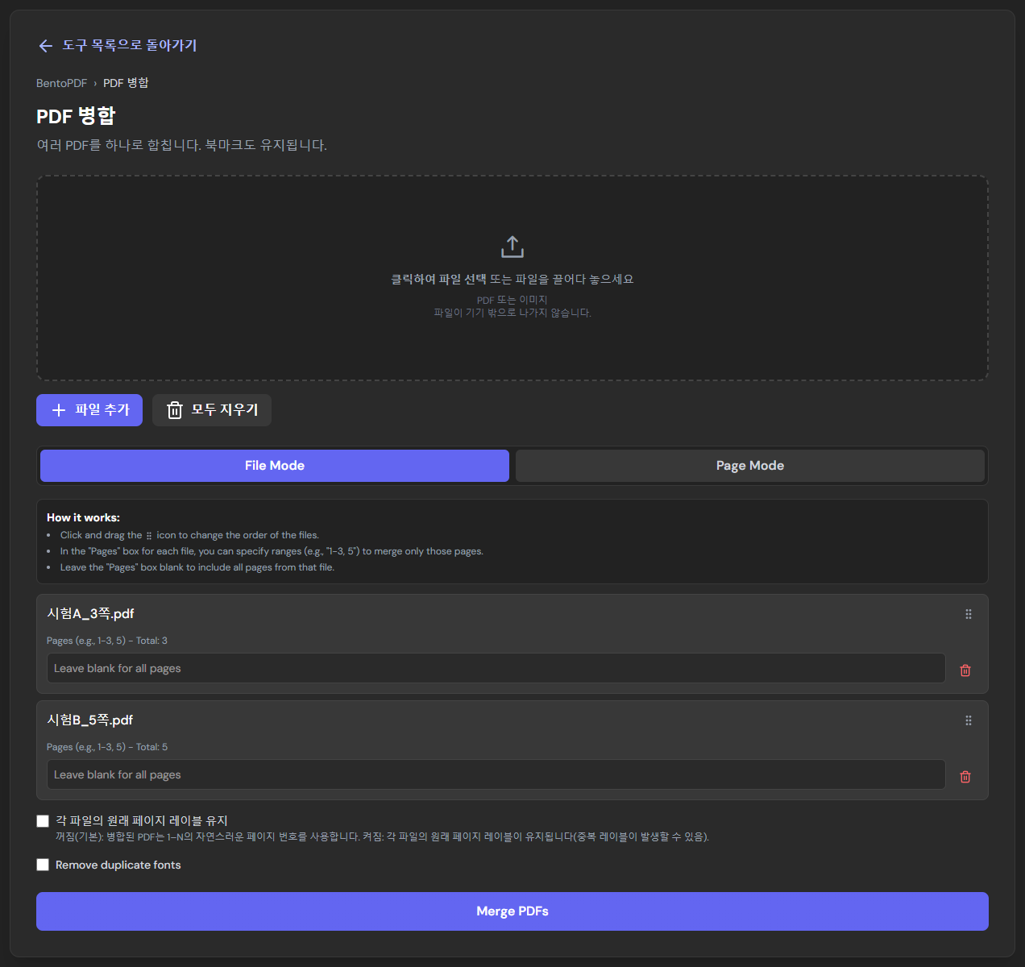Click the 모두 지우기 button label
The width and height of the screenshot is (1025, 967).
[225, 410]
